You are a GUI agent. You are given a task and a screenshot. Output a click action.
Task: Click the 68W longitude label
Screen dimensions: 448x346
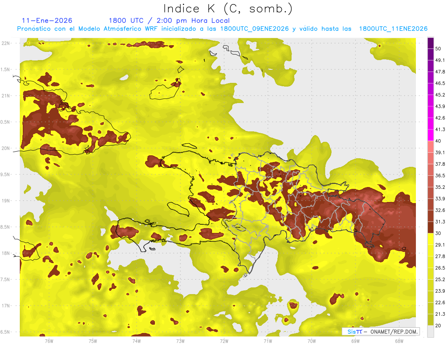coord(399,341)
